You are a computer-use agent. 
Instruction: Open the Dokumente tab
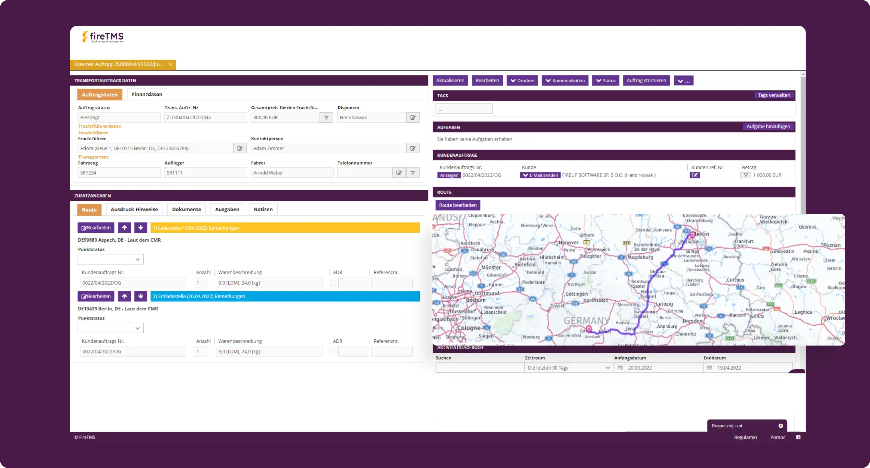tap(186, 209)
